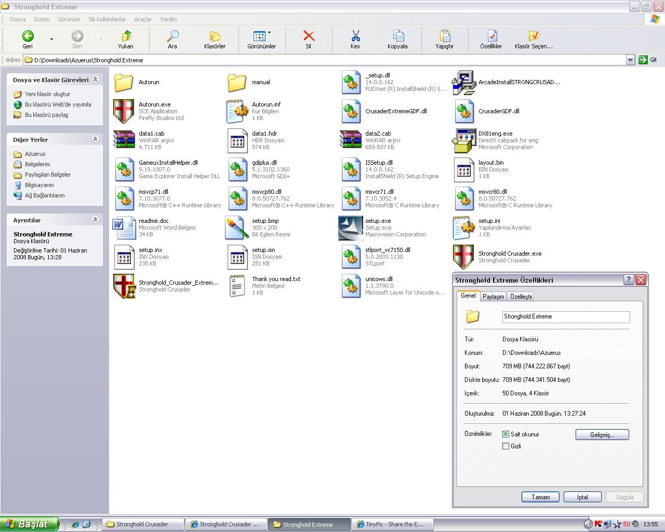Open the Düzen menu
This screenshot has height=532, width=665.
coord(42,19)
